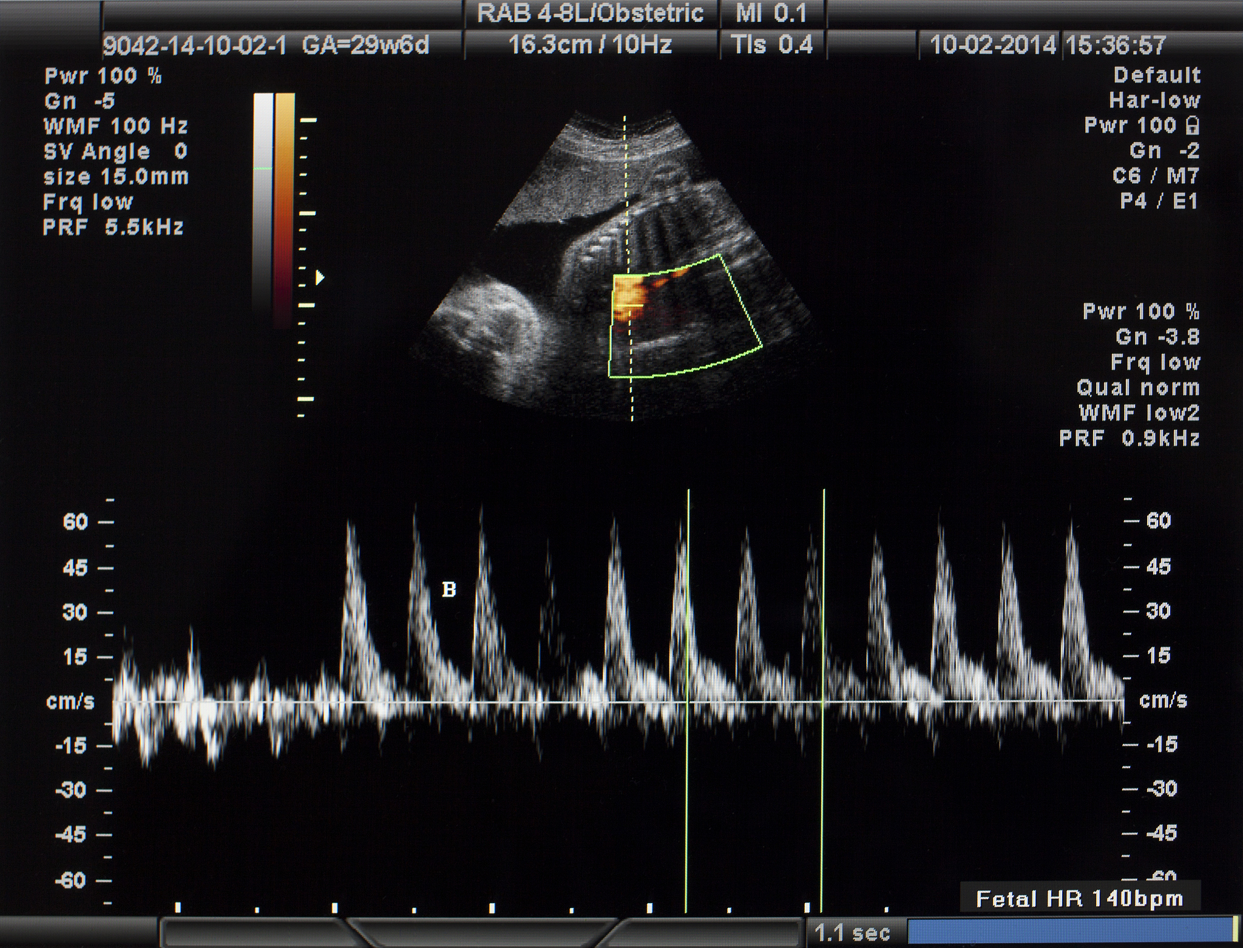Image resolution: width=1243 pixels, height=948 pixels.
Task: Click the lock icon beside Pwr 100
Action: [x=1193, y=126]
